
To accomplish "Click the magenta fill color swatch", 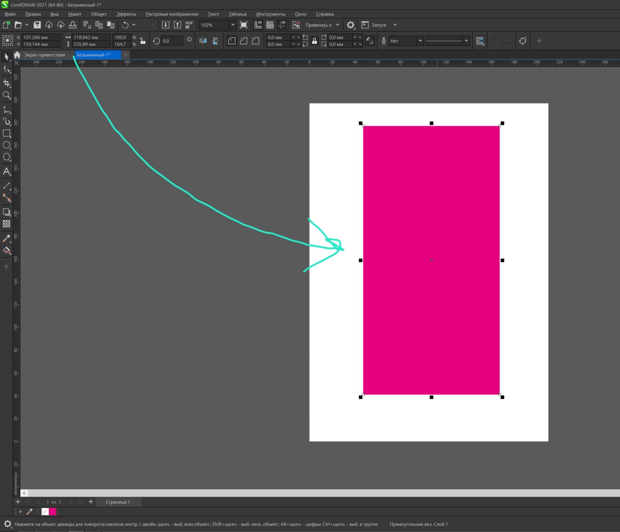I will tap(52, 512).
